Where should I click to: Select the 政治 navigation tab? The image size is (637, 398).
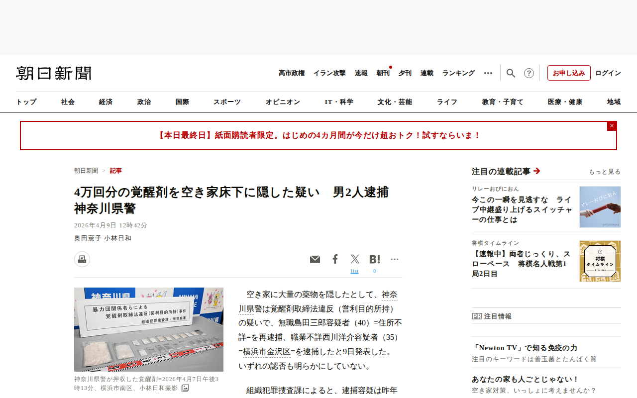(x=144, y=102)
